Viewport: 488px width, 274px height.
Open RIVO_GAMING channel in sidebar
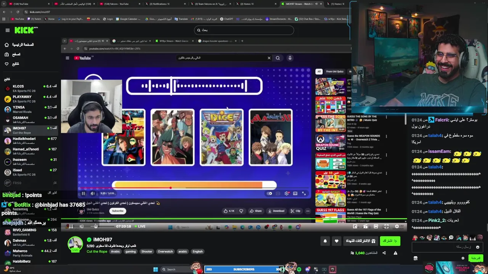pos(30,232)
